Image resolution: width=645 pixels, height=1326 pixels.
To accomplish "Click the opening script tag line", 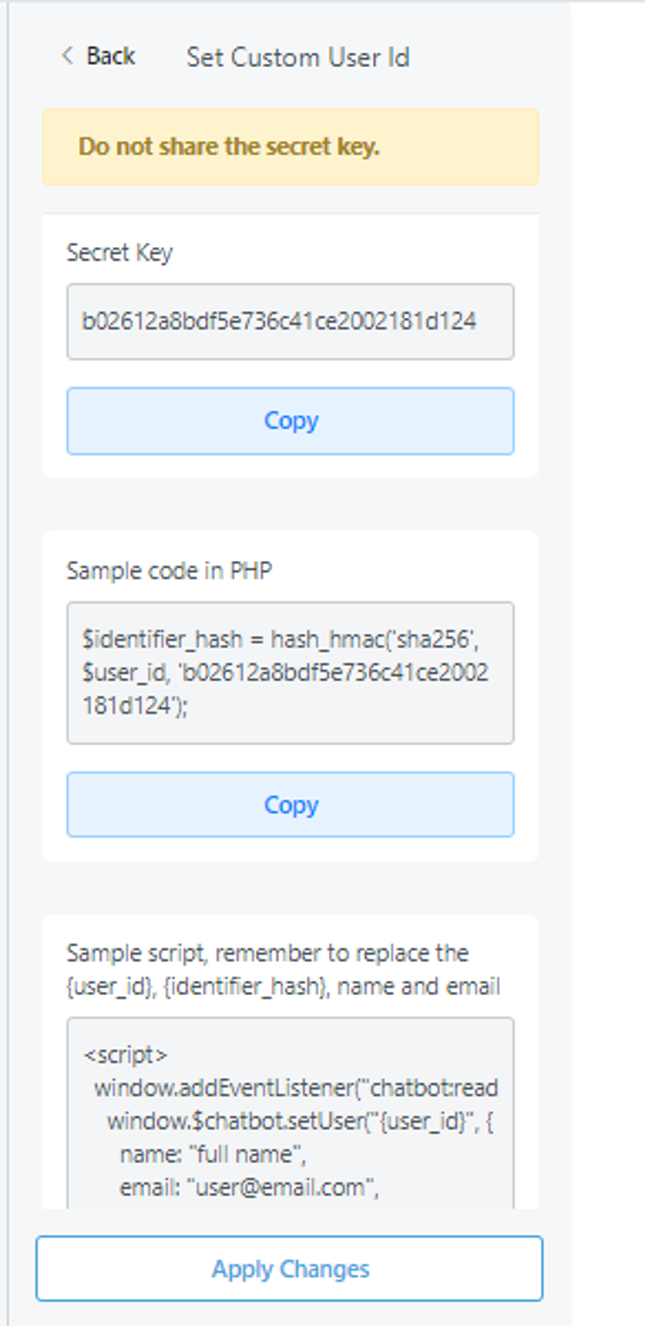I will (125, 1056).
